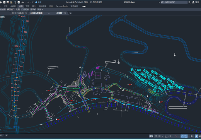Toggle object snap tracking in status bar

[182, 136]
